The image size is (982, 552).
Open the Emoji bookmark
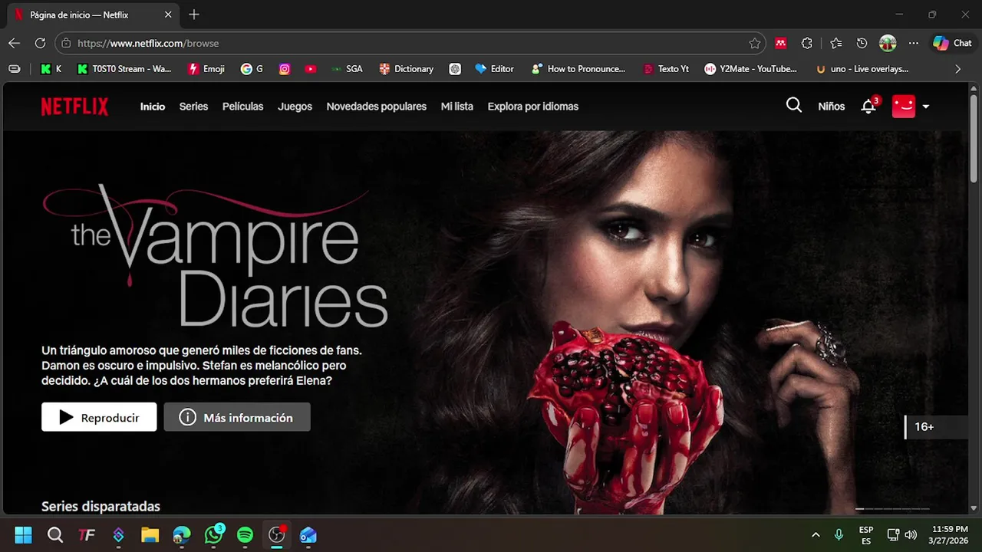[206, 69]
